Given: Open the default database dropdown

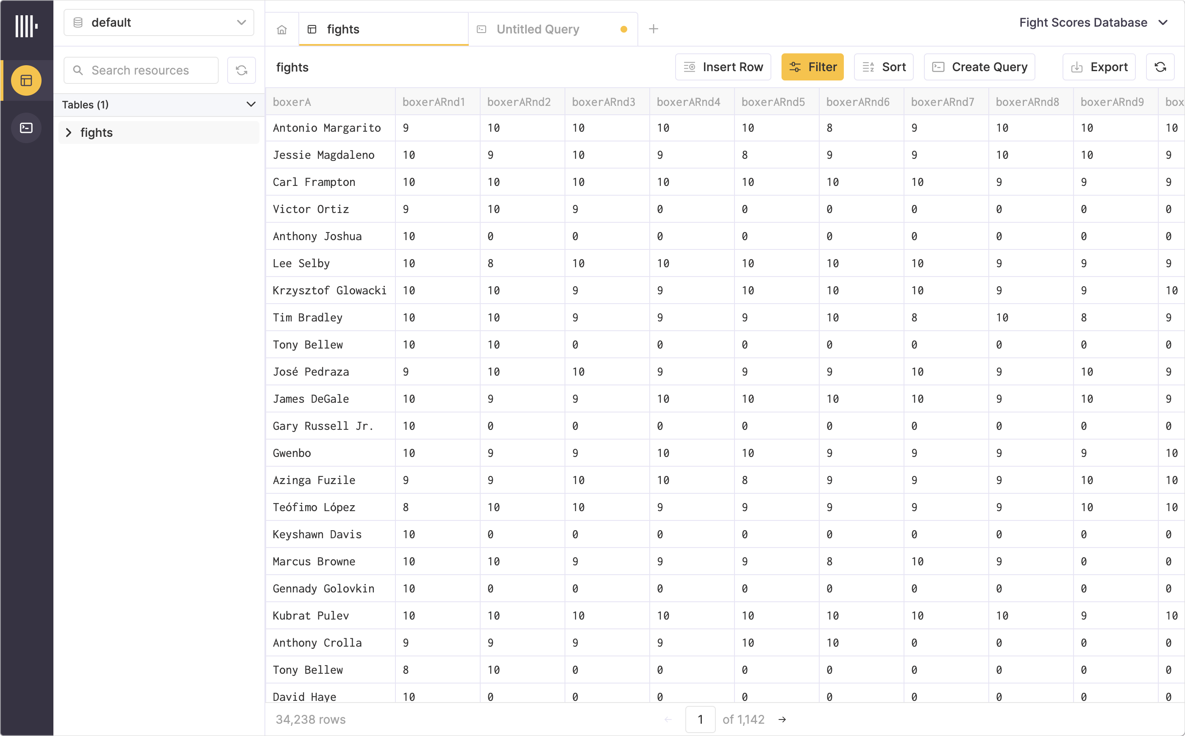Looking at the screenshot, I should (159, 22).
